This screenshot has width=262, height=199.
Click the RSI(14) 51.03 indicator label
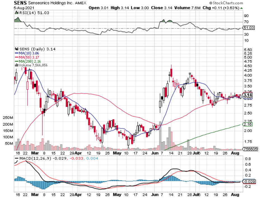pos(34,13)
